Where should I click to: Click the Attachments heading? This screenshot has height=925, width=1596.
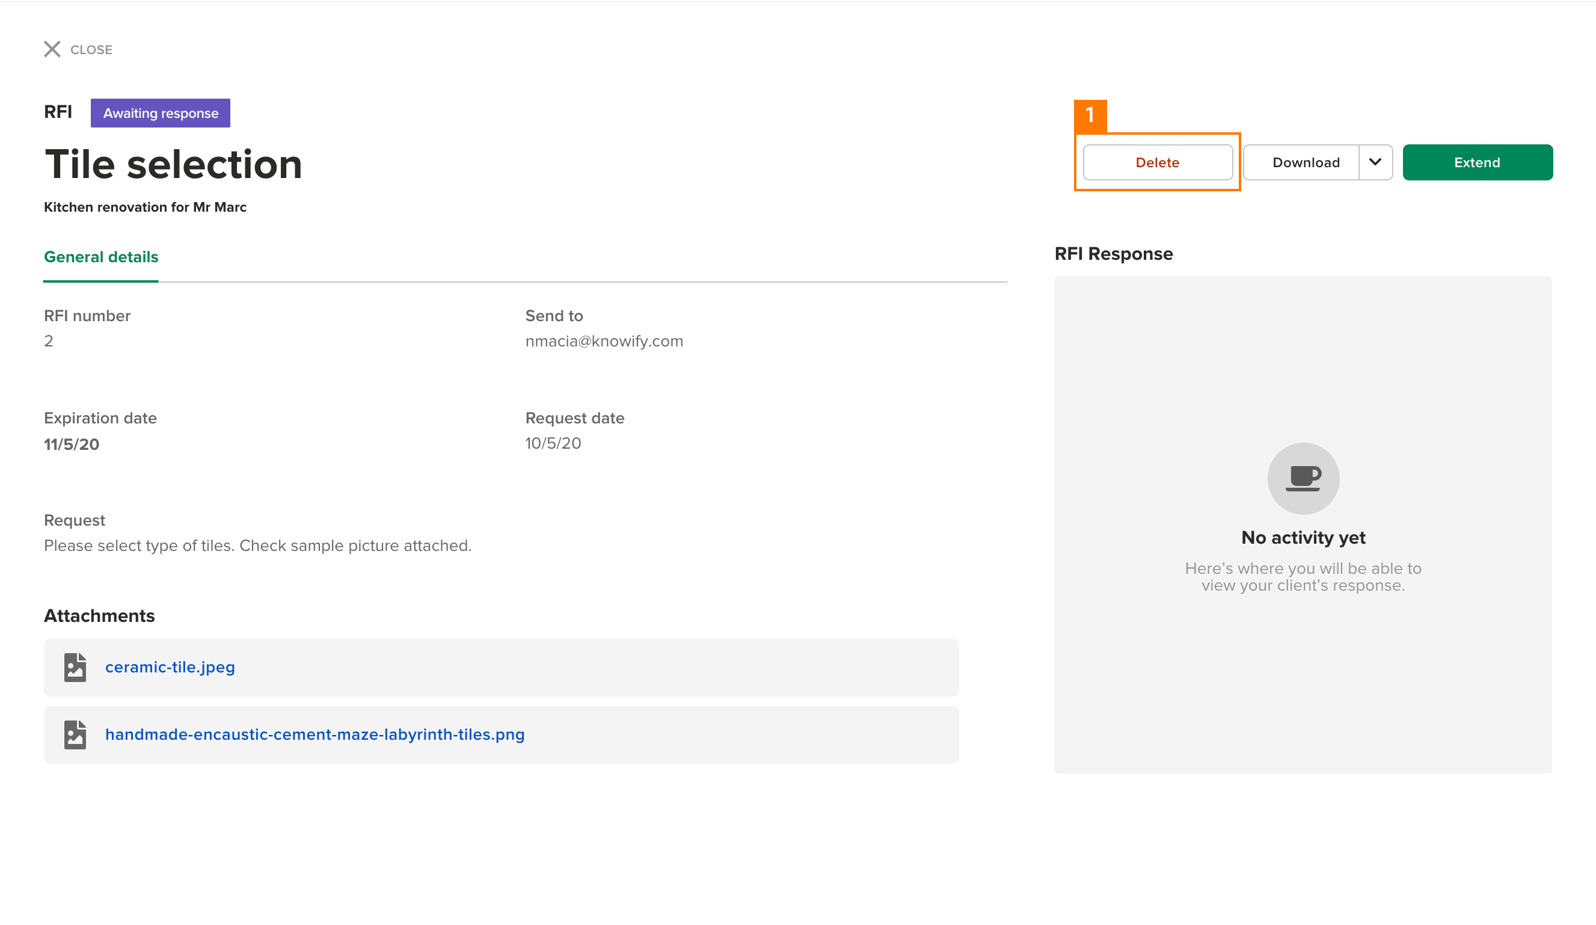tap(99, 616)
